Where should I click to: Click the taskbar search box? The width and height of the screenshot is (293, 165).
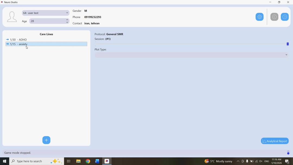point(37,161)
